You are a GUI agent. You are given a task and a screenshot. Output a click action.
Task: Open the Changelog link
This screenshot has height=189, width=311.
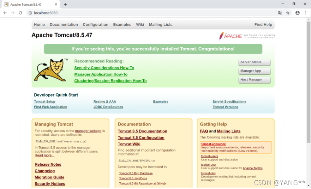tap(44, 171)
